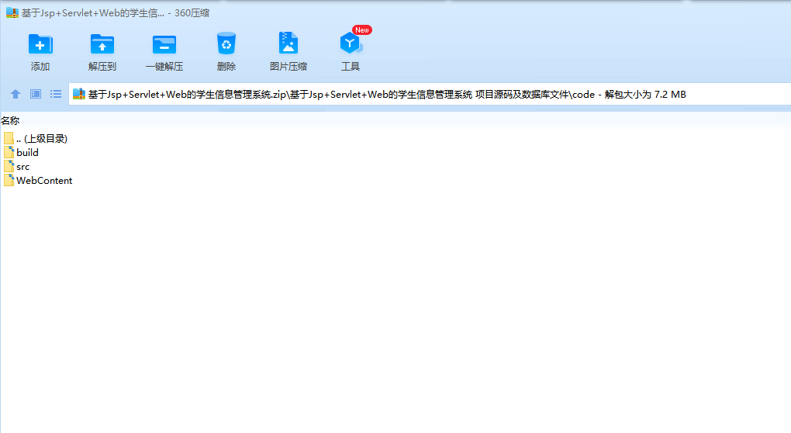Switch to the list view mode

56,94
